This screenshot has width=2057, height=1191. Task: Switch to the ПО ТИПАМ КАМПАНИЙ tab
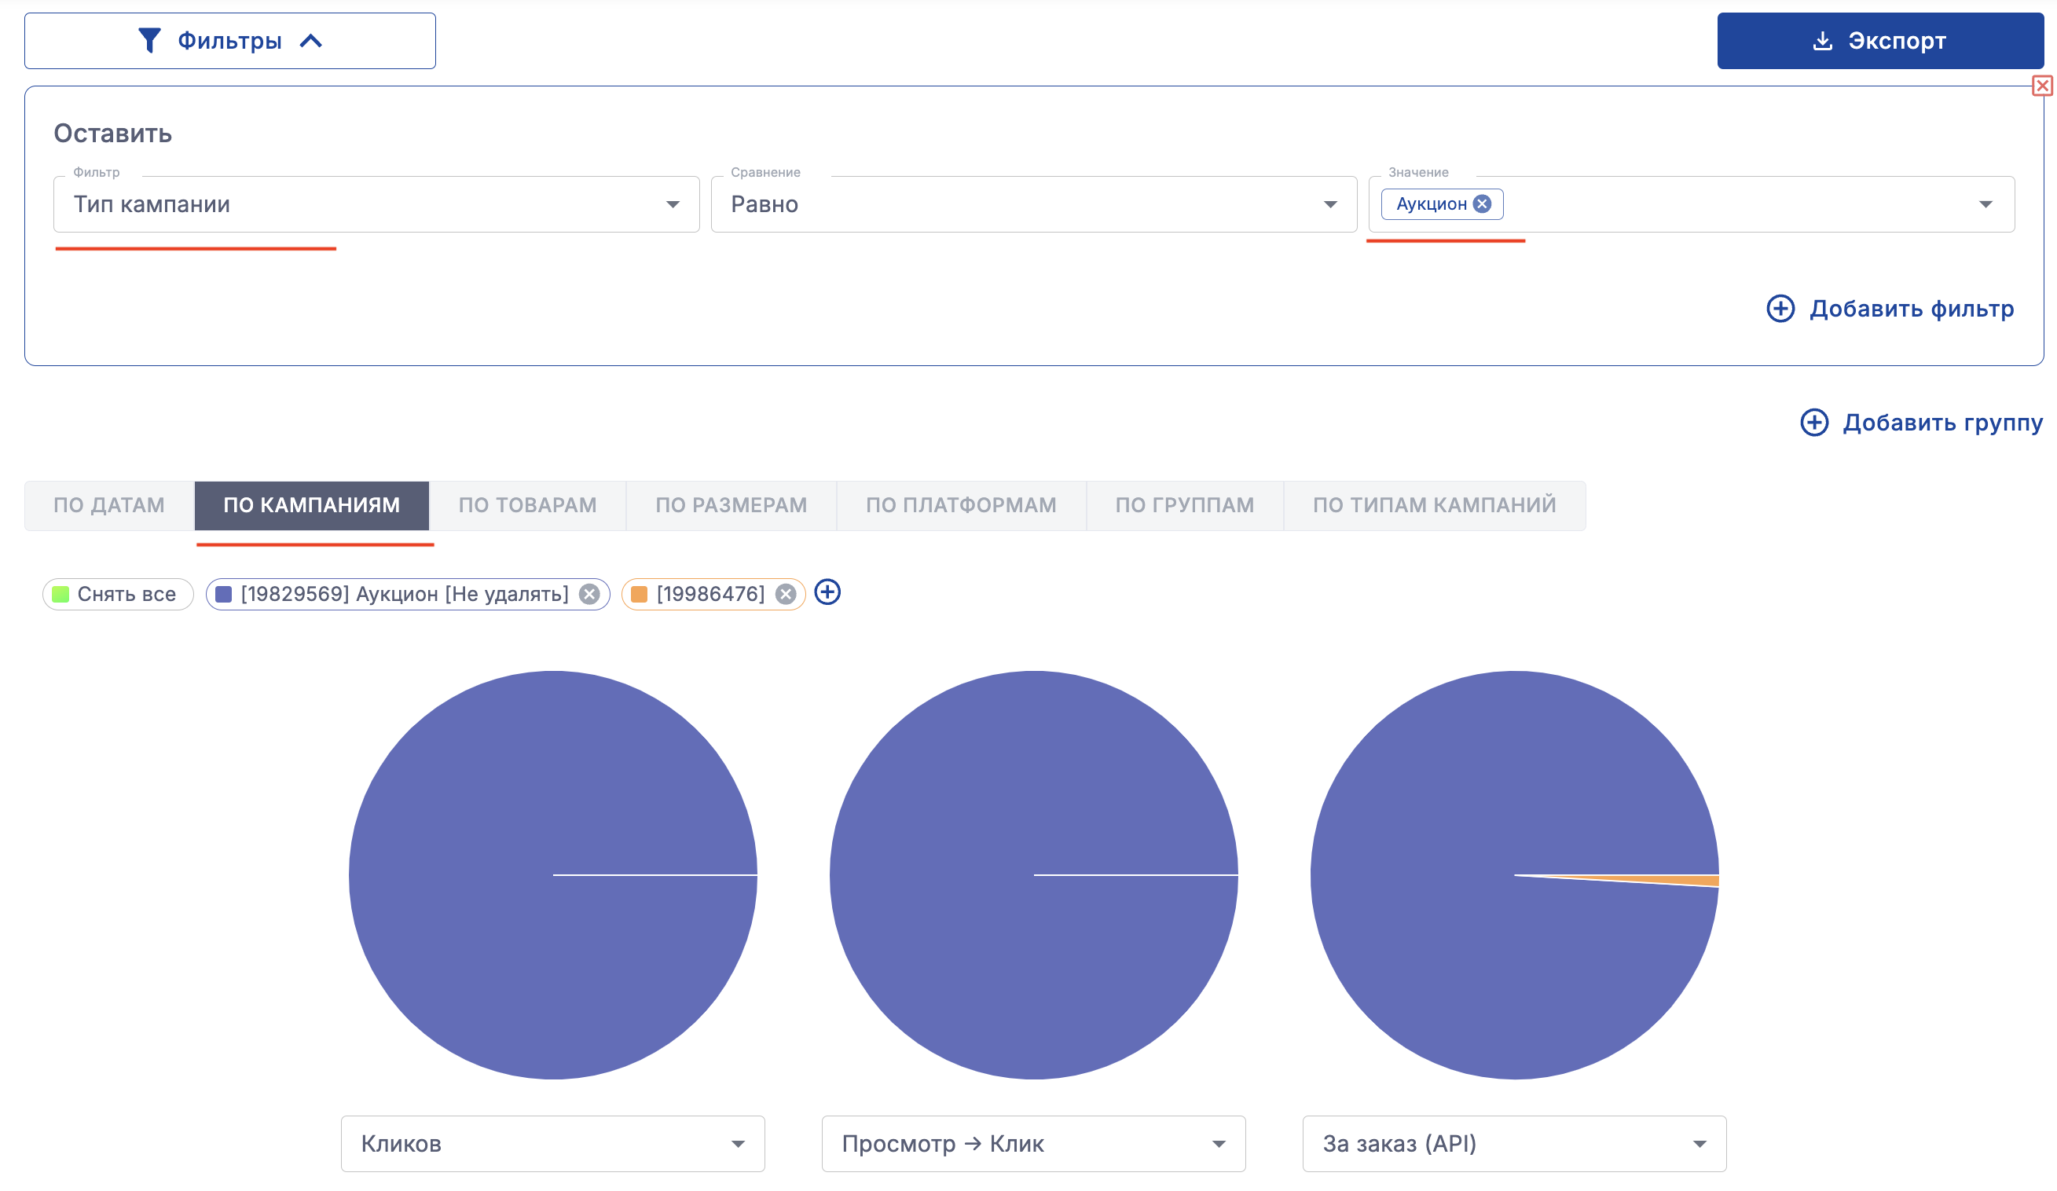click(1434, 505)
